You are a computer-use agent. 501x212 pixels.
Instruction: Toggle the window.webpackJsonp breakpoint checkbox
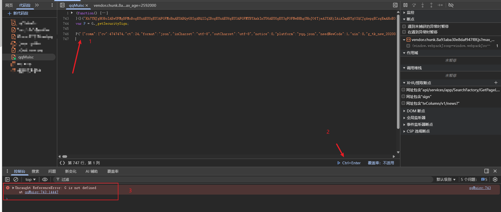click(408, 46)
